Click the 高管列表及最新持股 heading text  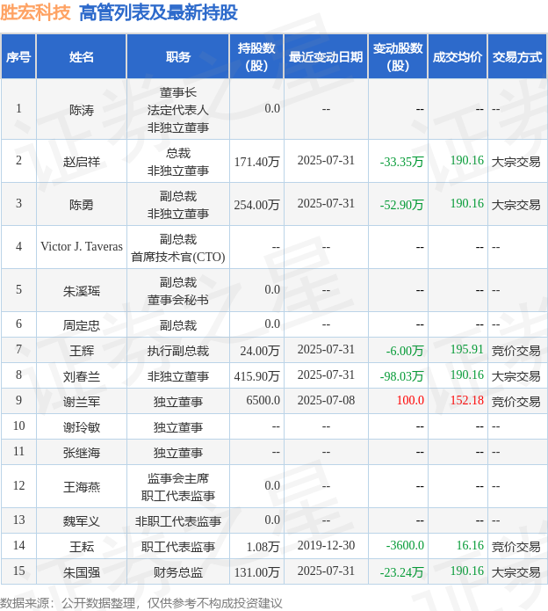coord(158,12)
